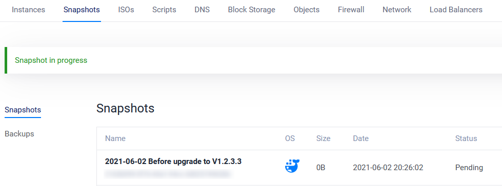The height and width of the screenshot is (186, 502).
Task: Open the Instances tab
Action: coord(29,10)
